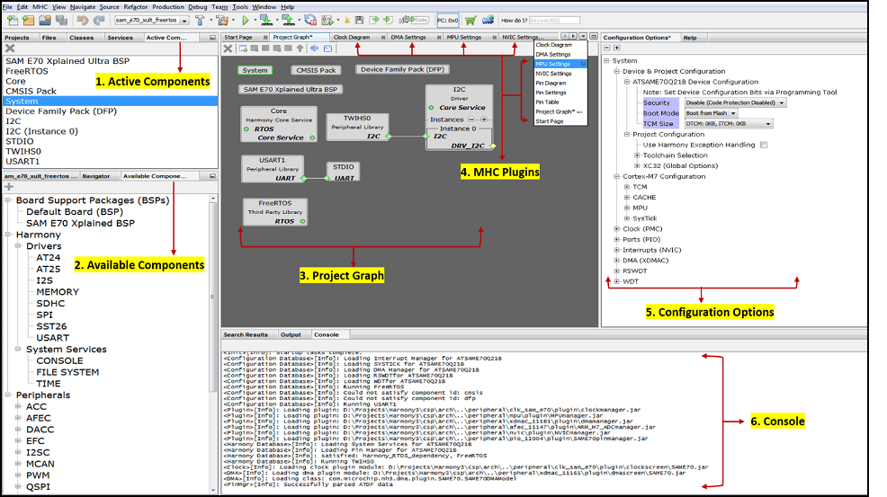The height and width of the screenshot is (497, 887).
Task: Select SAM E70 Xplained BSP tree row
Action: (80, 224)
